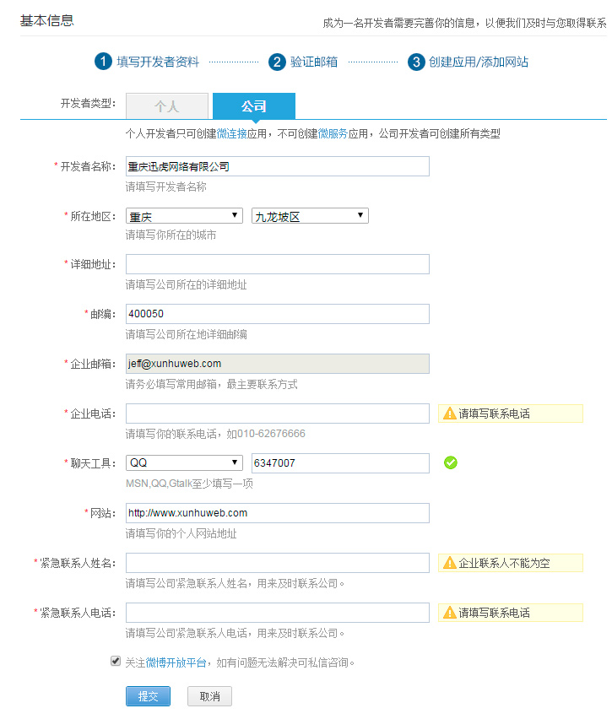
Task: Open the QQ chat tool dropdown
Action: [184, 462]
